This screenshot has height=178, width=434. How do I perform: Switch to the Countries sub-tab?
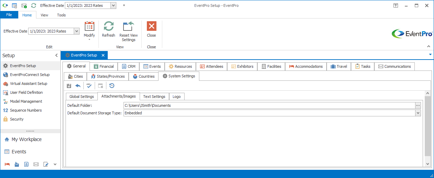[x=143, y=76]
